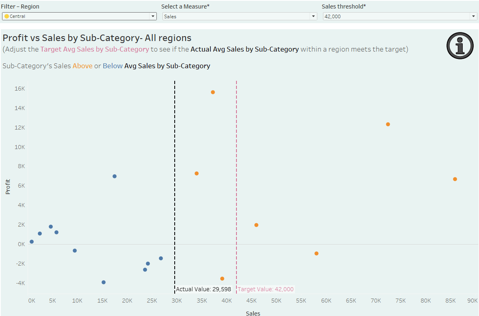Click the information icon in the corner
This screenshot has height=316, width=479.
click(460, 46)
